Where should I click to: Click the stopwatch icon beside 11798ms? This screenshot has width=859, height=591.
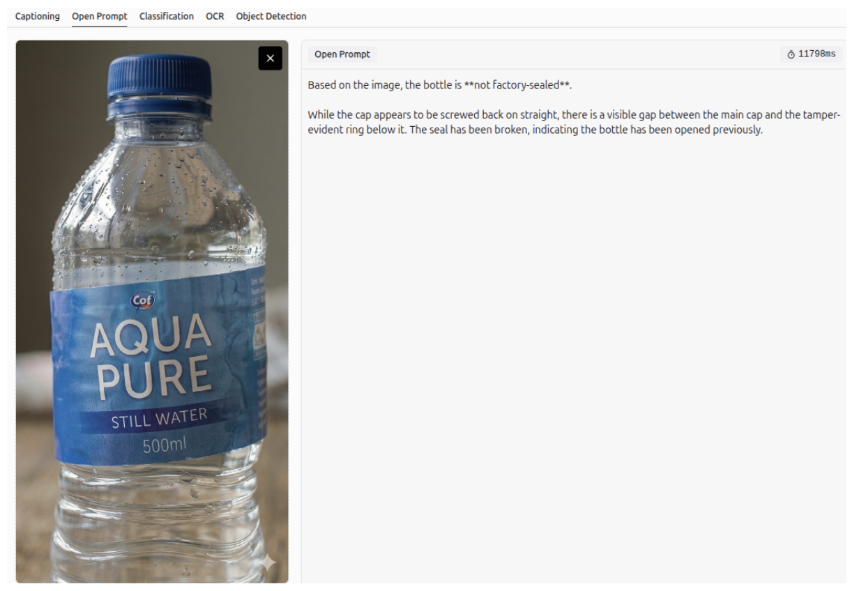(x=791, y=54)
